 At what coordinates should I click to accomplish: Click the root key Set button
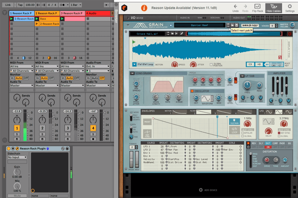pos(267,64)
